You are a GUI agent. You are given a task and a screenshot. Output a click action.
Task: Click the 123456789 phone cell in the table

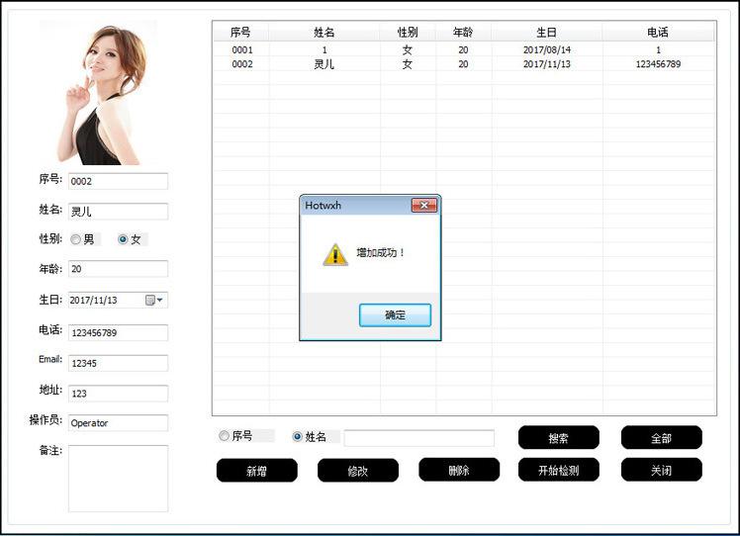point(658,63)
